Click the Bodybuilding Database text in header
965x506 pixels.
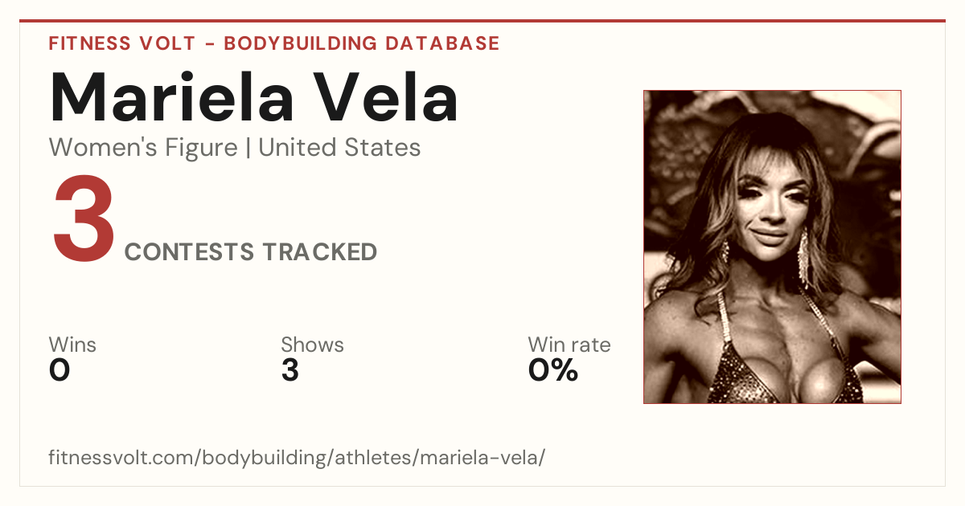pos(362,43)
